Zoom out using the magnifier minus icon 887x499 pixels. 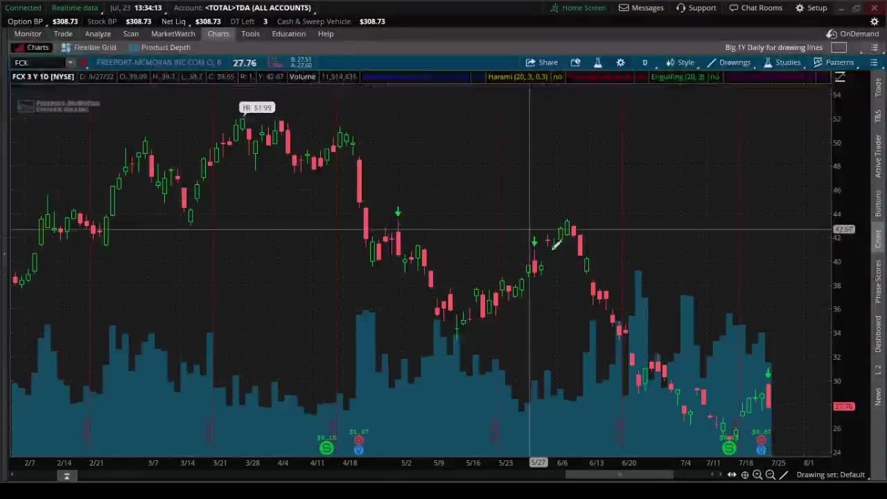770,475
